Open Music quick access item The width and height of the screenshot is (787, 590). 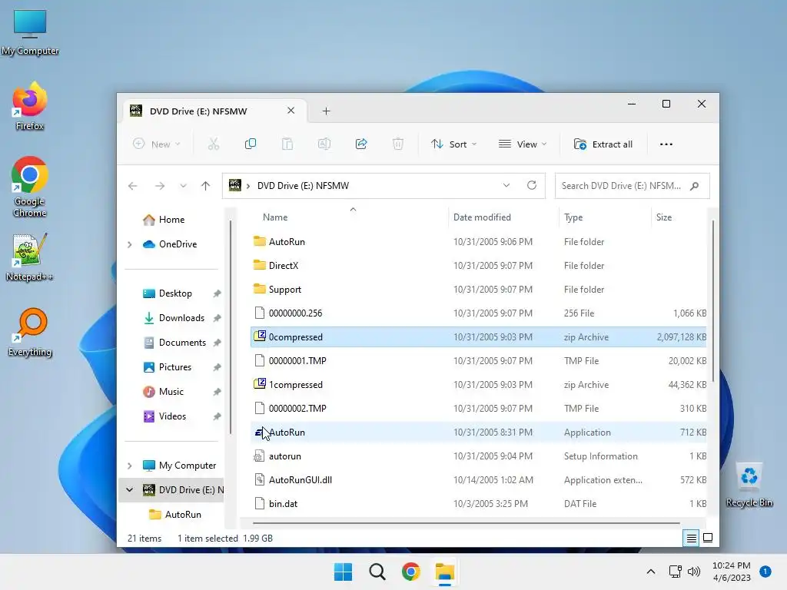(x=171, y=392)
